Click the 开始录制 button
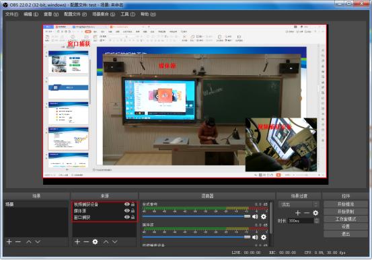Screen dimensions: 372x260 pyautogui.click(x=346, y=212)
